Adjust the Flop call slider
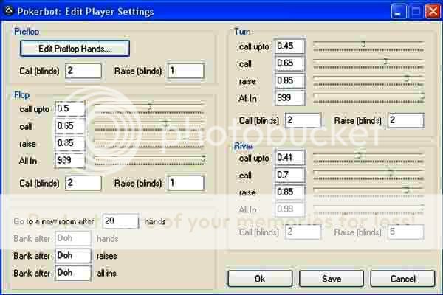443x295 pixels. pyautogui.click(x=149, y=126)
